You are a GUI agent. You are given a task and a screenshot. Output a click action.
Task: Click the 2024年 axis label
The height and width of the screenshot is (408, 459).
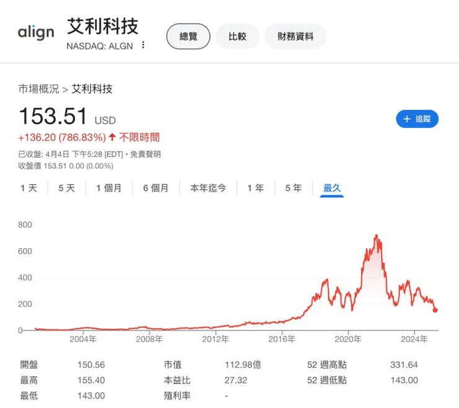click(x=414, y=339)
